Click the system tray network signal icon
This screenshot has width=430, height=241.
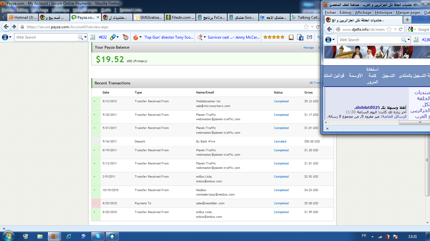point(380,237)
